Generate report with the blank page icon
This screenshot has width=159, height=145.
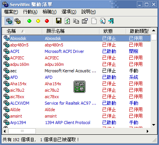point(94,21)
